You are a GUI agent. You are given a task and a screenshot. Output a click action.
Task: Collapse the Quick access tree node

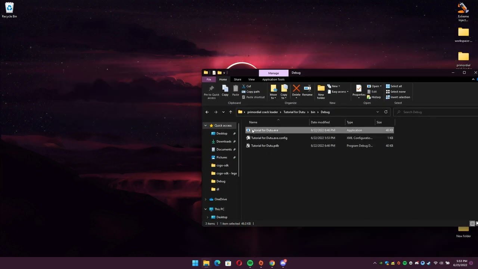(205, 126)
